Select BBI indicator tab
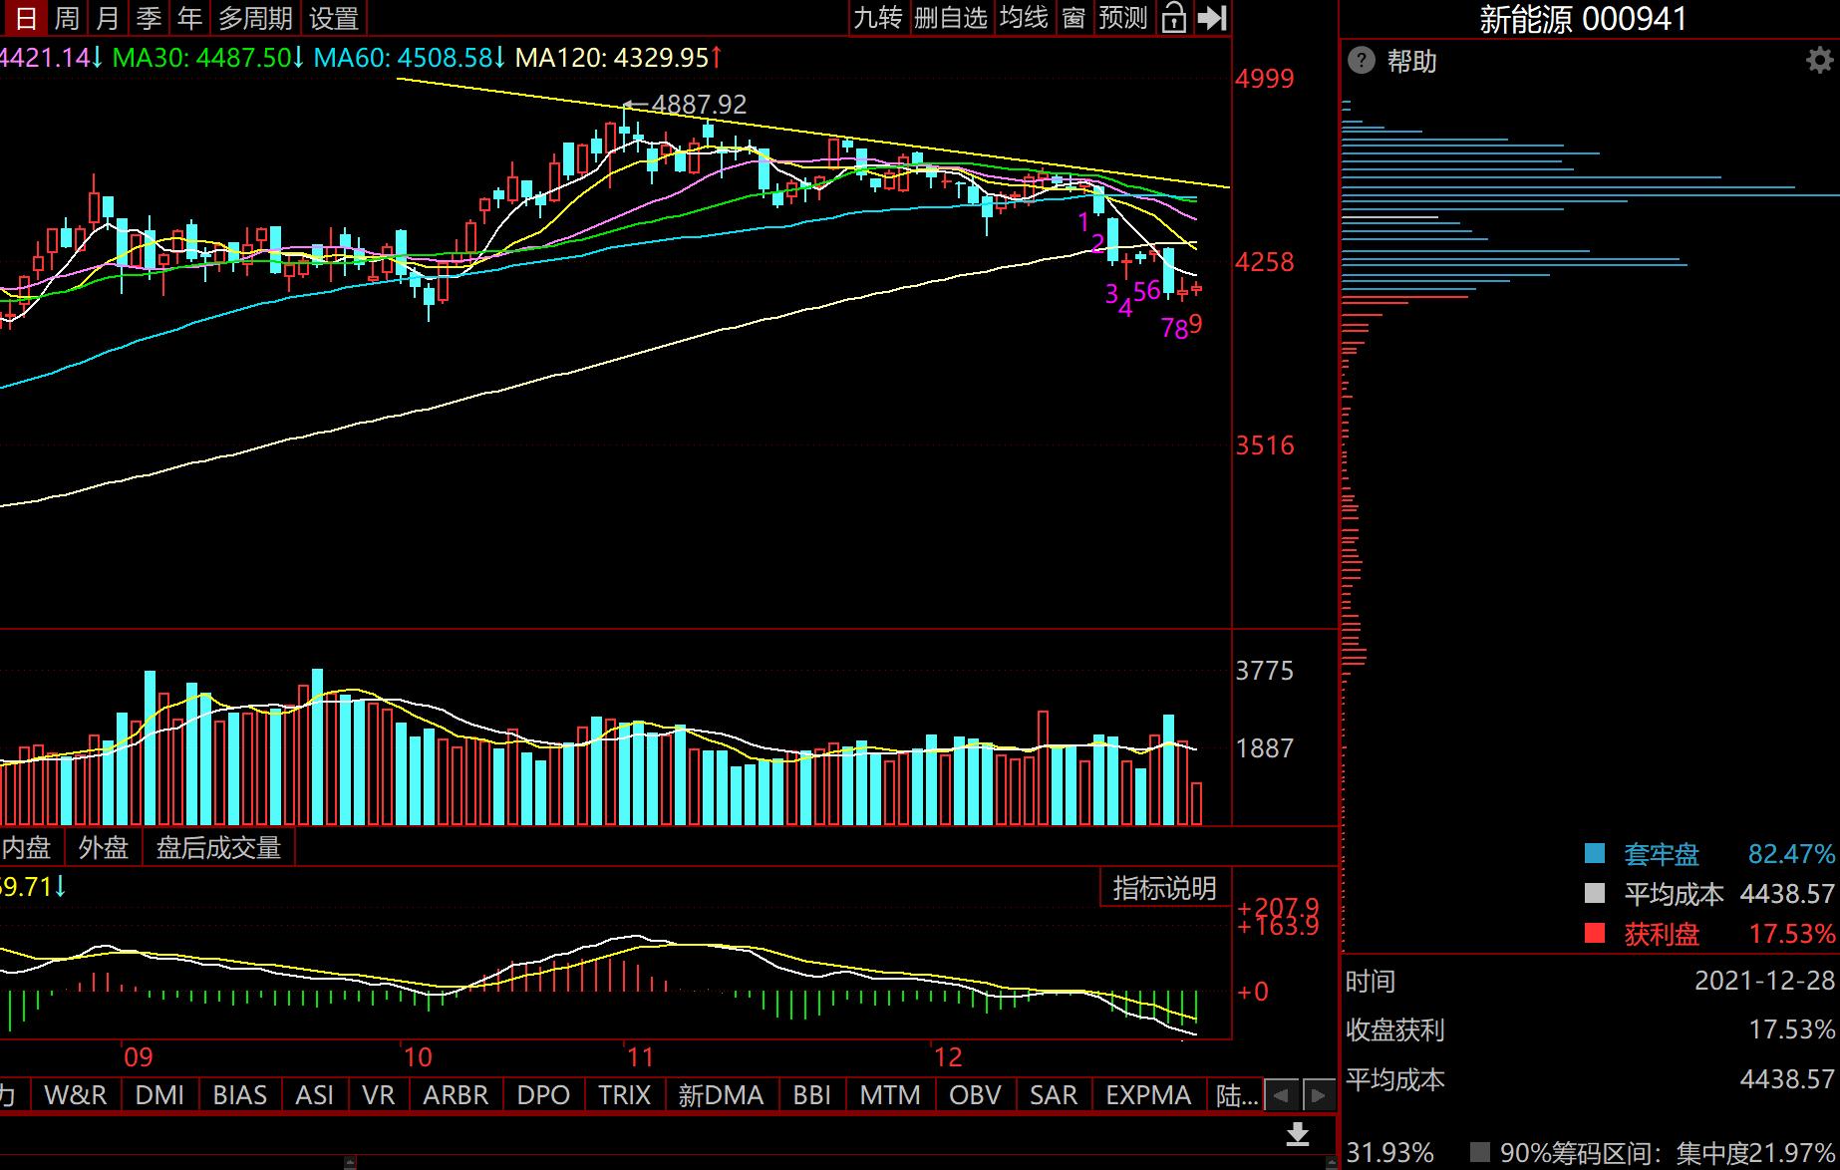 (x=811, y=1094)
